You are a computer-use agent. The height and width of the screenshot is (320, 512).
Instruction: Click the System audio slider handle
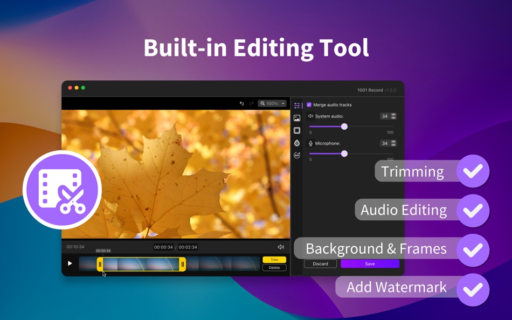[x=344, y=127]
